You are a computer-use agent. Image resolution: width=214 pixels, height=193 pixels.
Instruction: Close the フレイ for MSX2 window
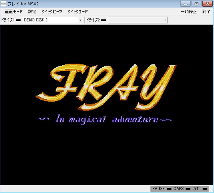pyautogui.click(x=207, y=4)
